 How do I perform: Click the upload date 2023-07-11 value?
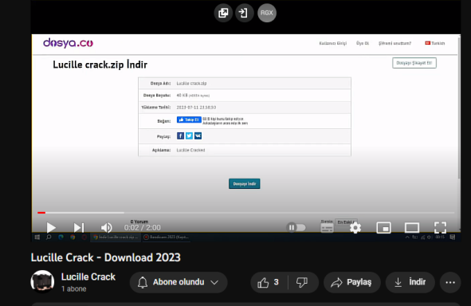pos(196,108)
